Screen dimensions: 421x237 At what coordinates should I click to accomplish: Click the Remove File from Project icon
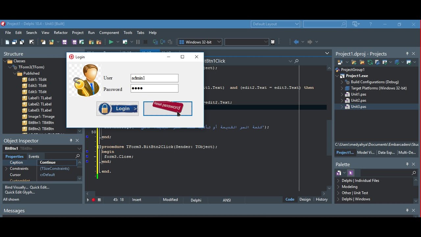click(x=99, y=42)
